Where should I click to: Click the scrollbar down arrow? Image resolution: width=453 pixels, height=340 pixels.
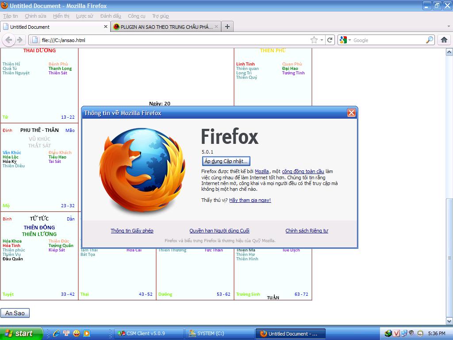pyautogui.click(x=449, y=321)
